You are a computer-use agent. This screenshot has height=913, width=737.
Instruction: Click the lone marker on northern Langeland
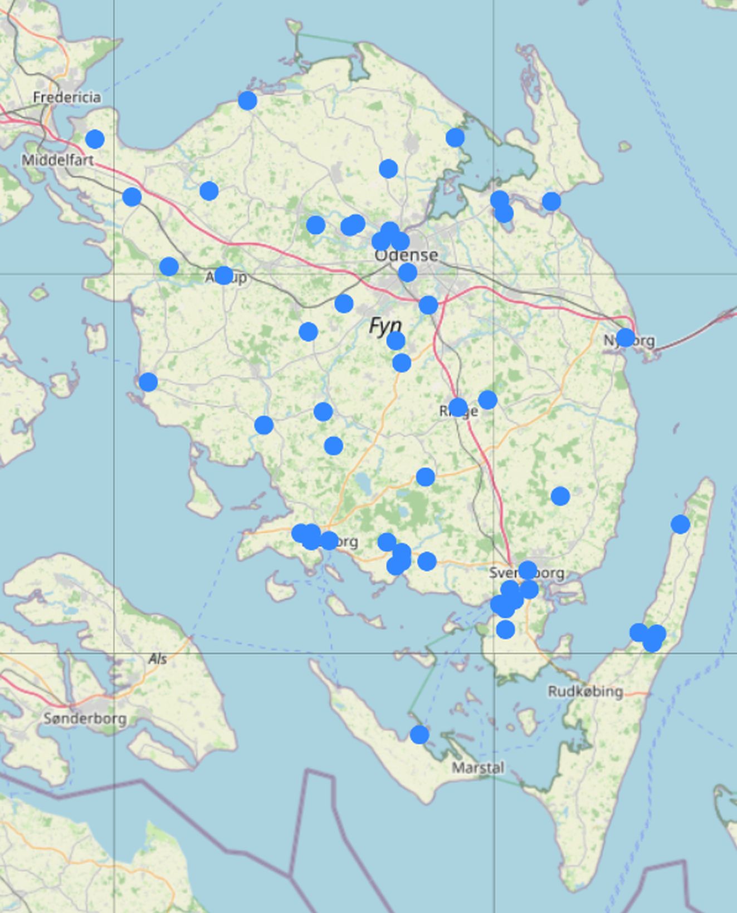pyautogui.click(x=680, y=524)
